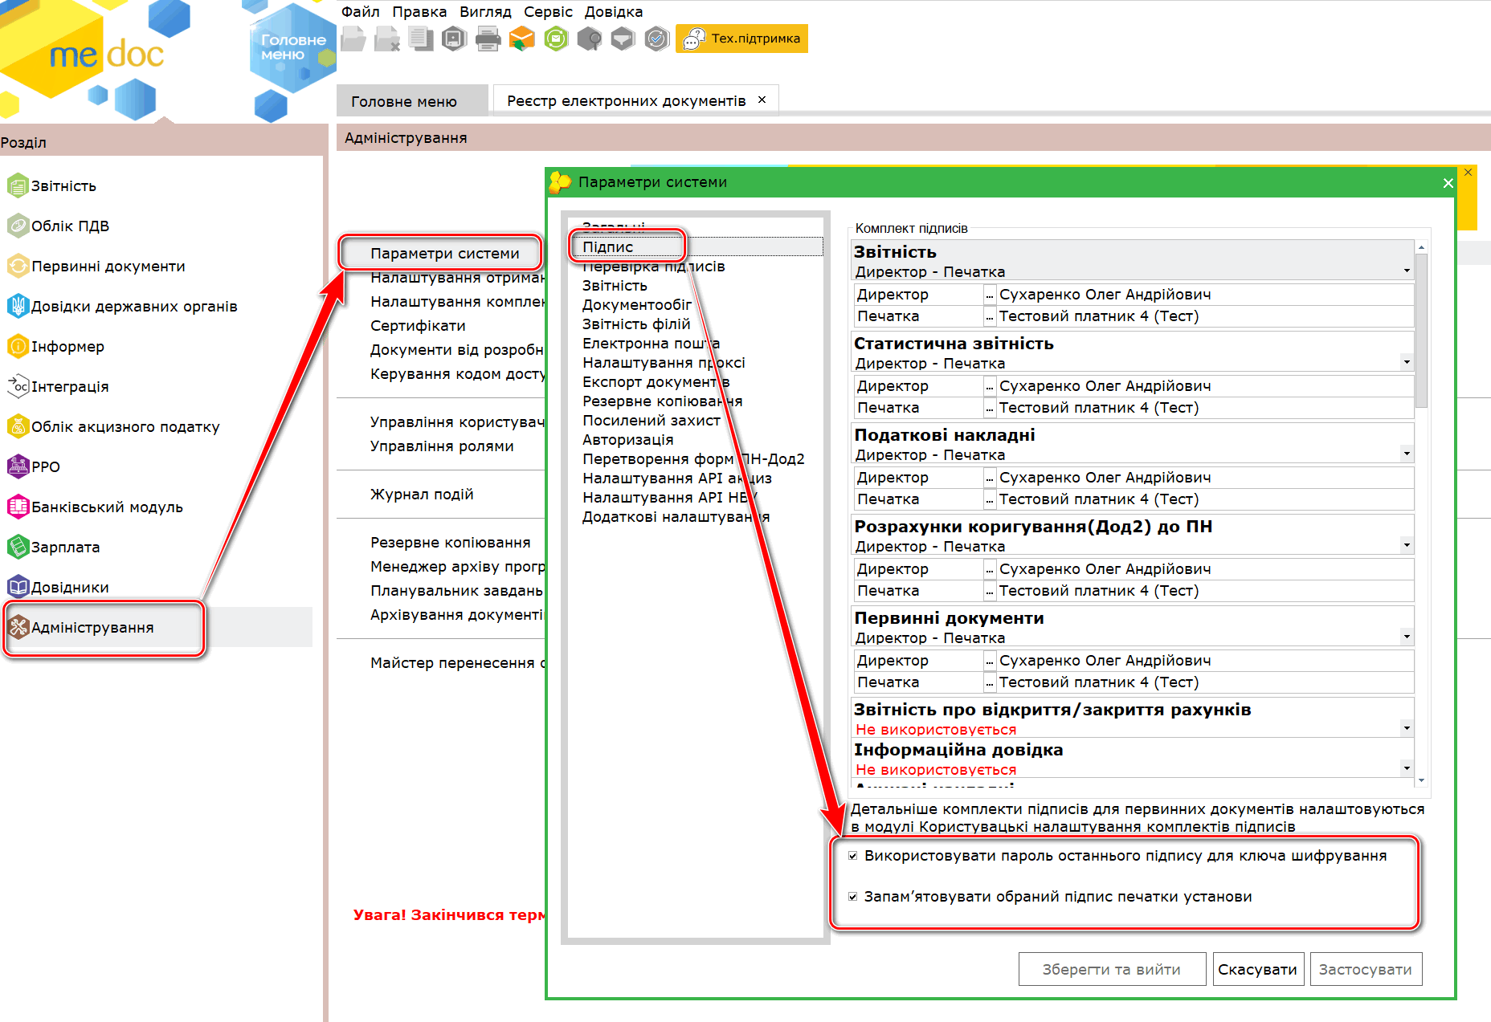This screenshot has height=1022, width=1491.
Task: Expand the Звітність signature set dropdown
Action: 1407,271
